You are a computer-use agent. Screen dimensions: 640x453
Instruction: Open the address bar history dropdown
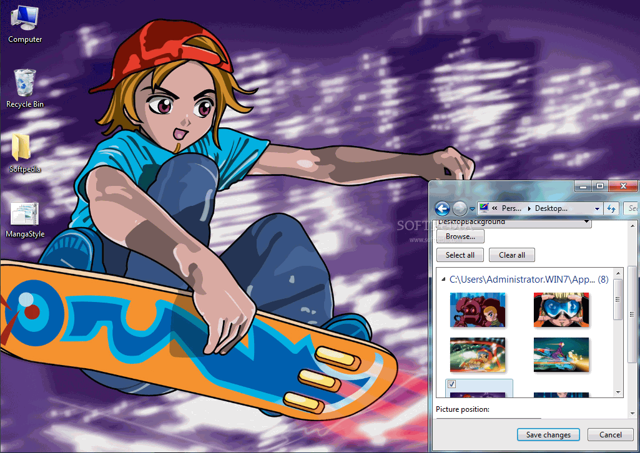597,209
